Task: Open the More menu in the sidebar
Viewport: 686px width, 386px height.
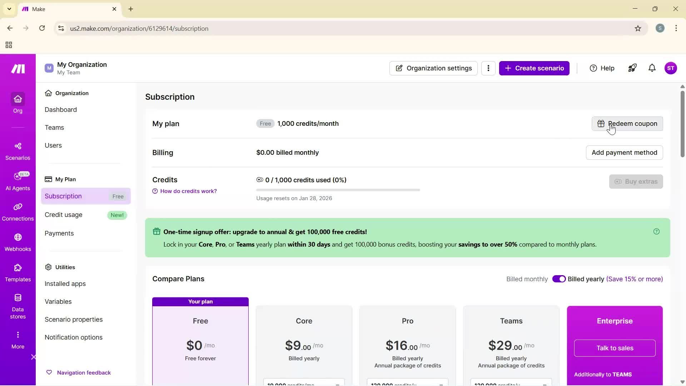Action: click(18, 339)
